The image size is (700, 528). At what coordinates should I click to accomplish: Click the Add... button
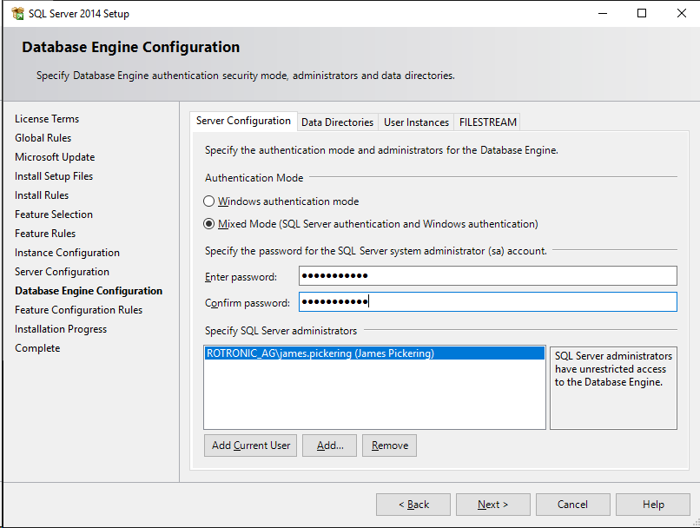click(330, 445)
